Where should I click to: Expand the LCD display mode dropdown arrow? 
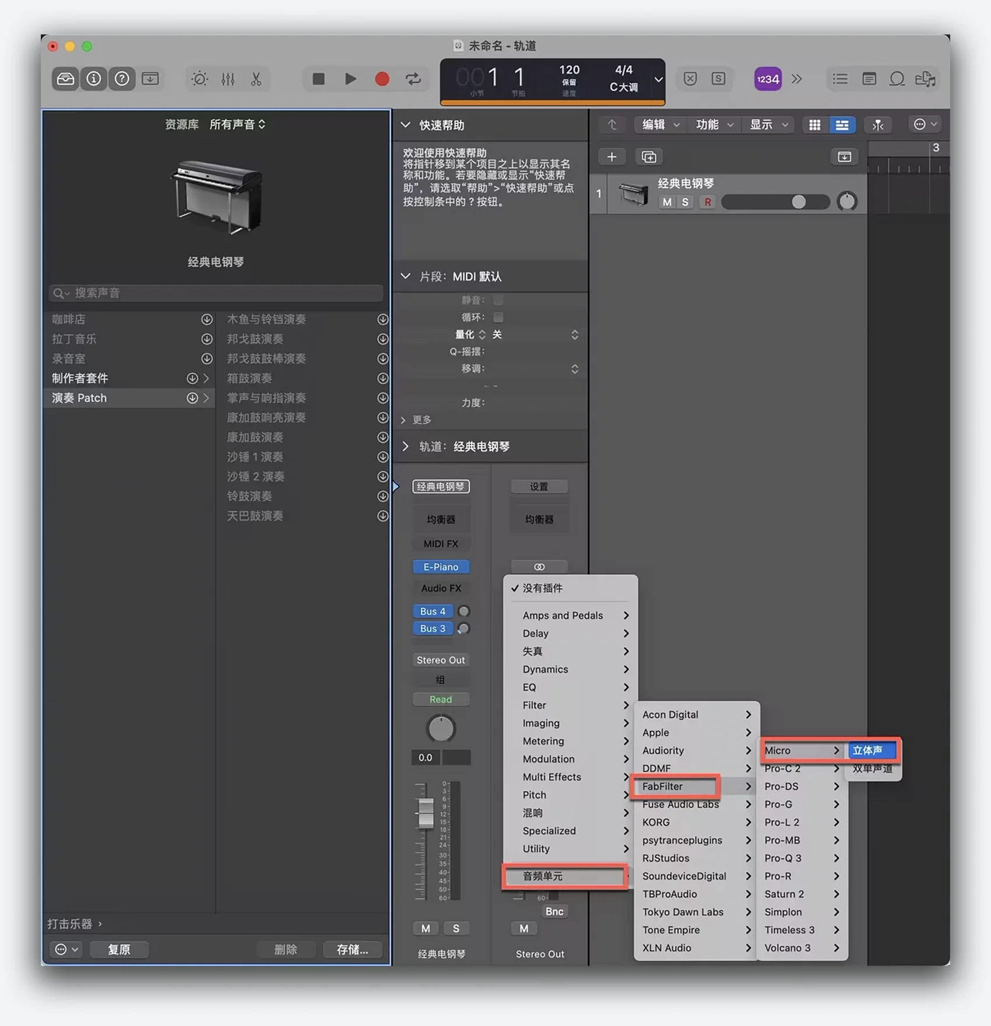pos(658,79)
